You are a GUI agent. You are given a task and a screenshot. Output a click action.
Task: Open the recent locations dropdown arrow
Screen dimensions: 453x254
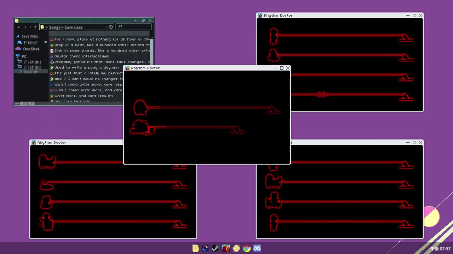[30, 27]
